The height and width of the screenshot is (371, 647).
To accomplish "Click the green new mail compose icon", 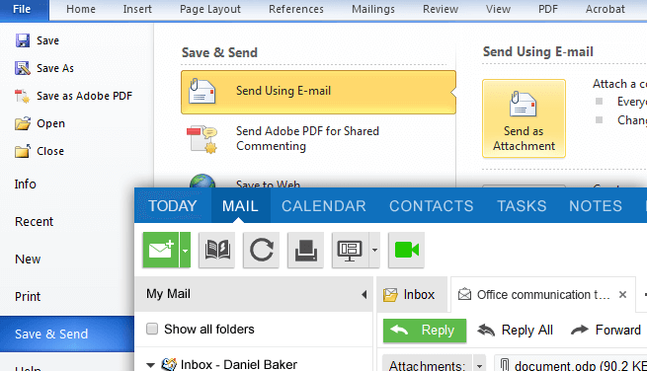I will [x=161, y=250].
